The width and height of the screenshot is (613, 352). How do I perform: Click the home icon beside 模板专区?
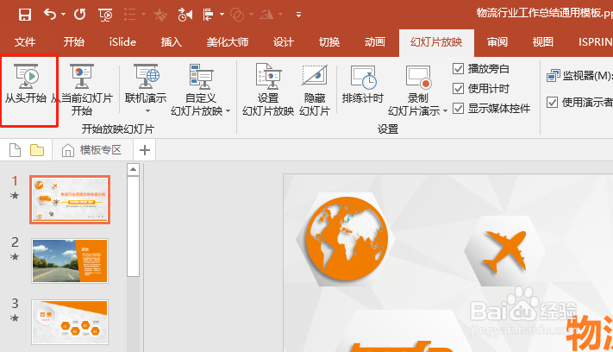pos(67,150)
